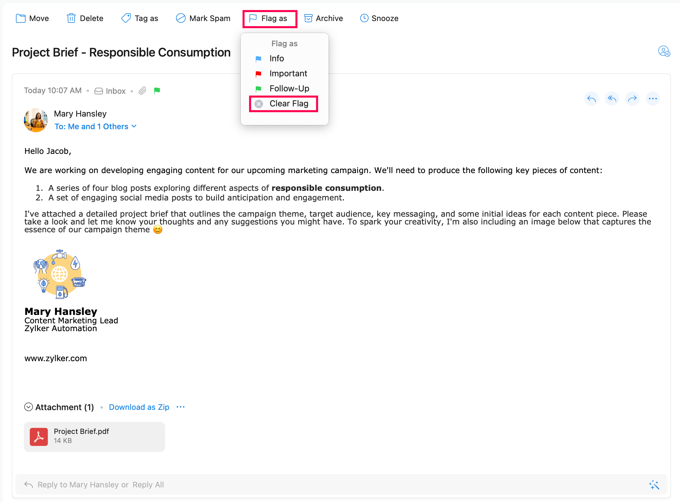Click the AI sparkle icon in reply bar
680x503 pixels.
[654, 485]
